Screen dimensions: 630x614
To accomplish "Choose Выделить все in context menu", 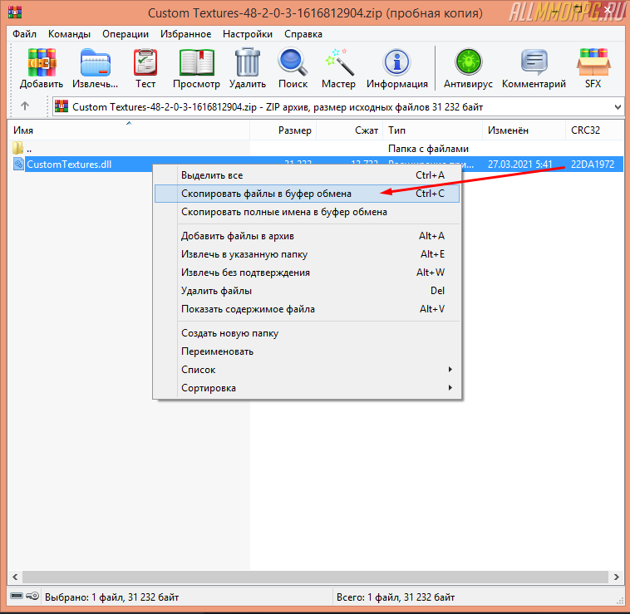I will click(307, 175).
